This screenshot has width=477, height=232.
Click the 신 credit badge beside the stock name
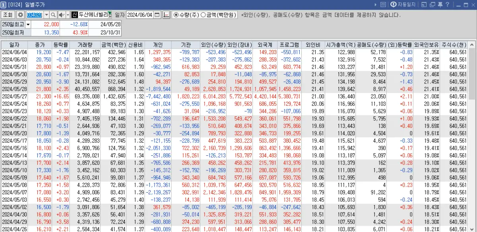(x=74, y=14)
